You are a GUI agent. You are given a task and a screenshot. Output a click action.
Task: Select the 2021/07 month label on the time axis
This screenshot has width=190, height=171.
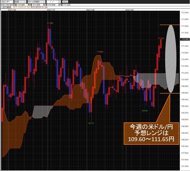pyautogui.click(x=51, y=10)
